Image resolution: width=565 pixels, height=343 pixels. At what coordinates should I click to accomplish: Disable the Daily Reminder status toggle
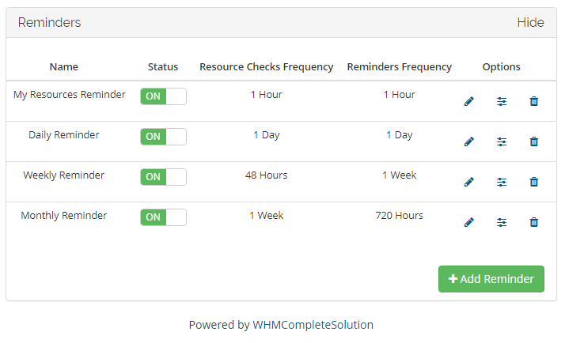point(163,137)
